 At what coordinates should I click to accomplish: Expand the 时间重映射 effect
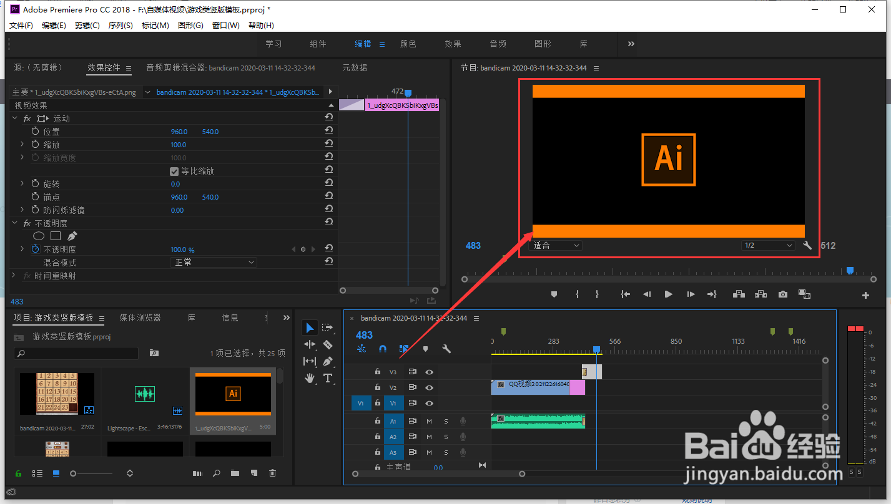click(14, 275)
